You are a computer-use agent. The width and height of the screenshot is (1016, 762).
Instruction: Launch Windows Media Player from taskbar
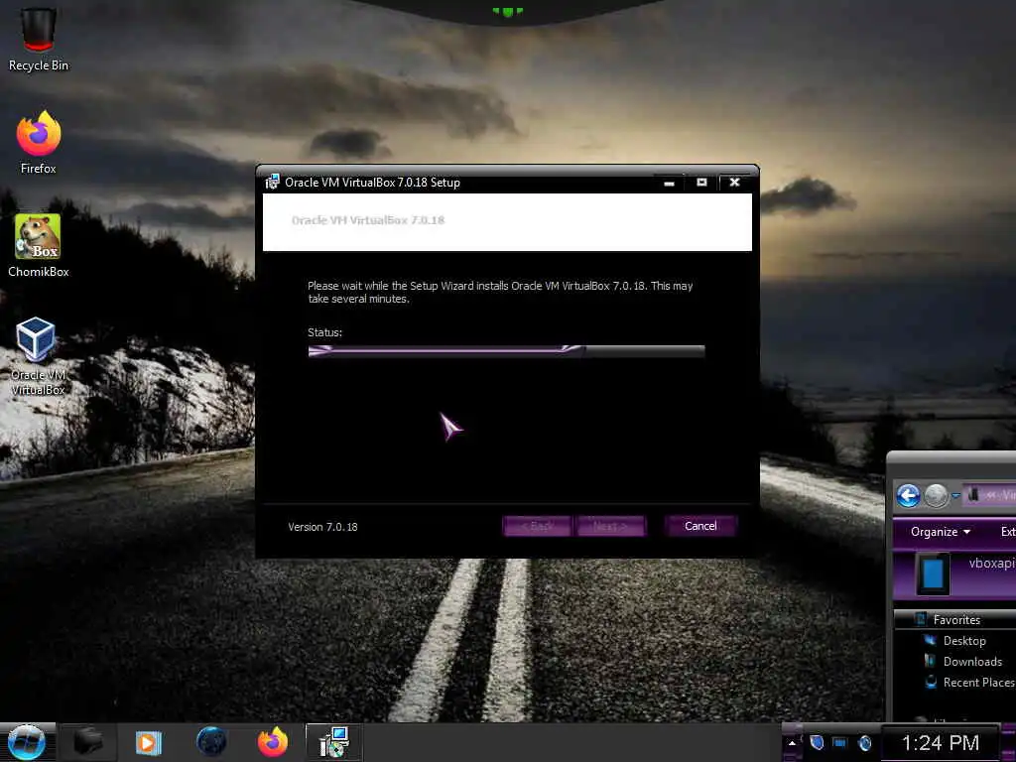point(149,742)
